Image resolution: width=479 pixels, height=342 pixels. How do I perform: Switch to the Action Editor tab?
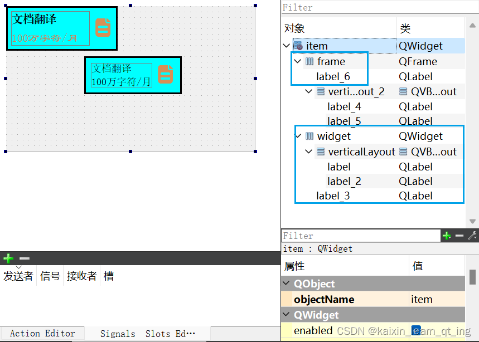pyautogui.click(x=42, y=334)
